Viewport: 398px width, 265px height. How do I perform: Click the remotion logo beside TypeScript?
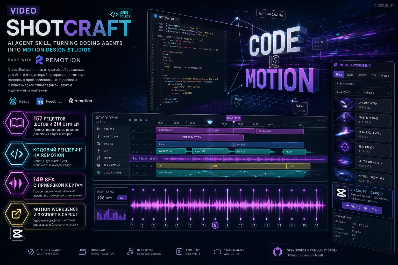point(80,101)
